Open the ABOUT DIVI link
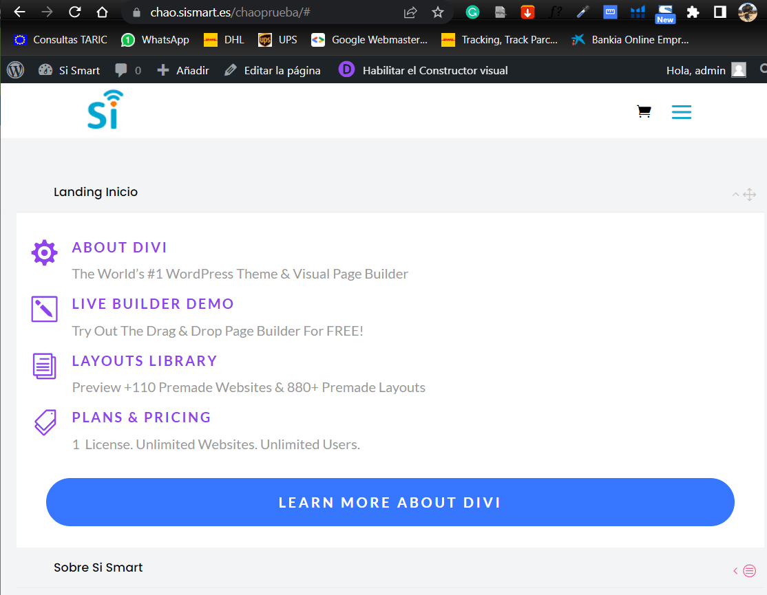Screen dimensions: 767x595 pos(119,248)
